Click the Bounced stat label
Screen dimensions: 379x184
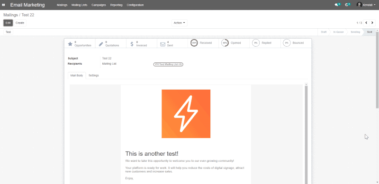coord(298,43)
